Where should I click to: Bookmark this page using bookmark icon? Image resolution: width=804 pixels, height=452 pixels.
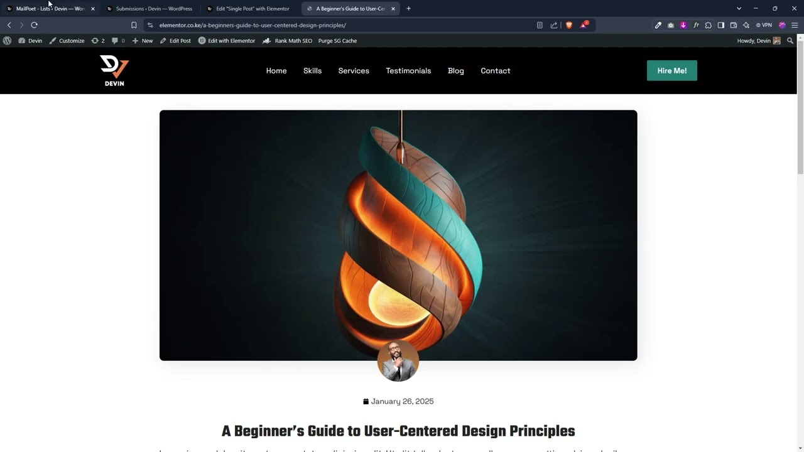point(134,25)
